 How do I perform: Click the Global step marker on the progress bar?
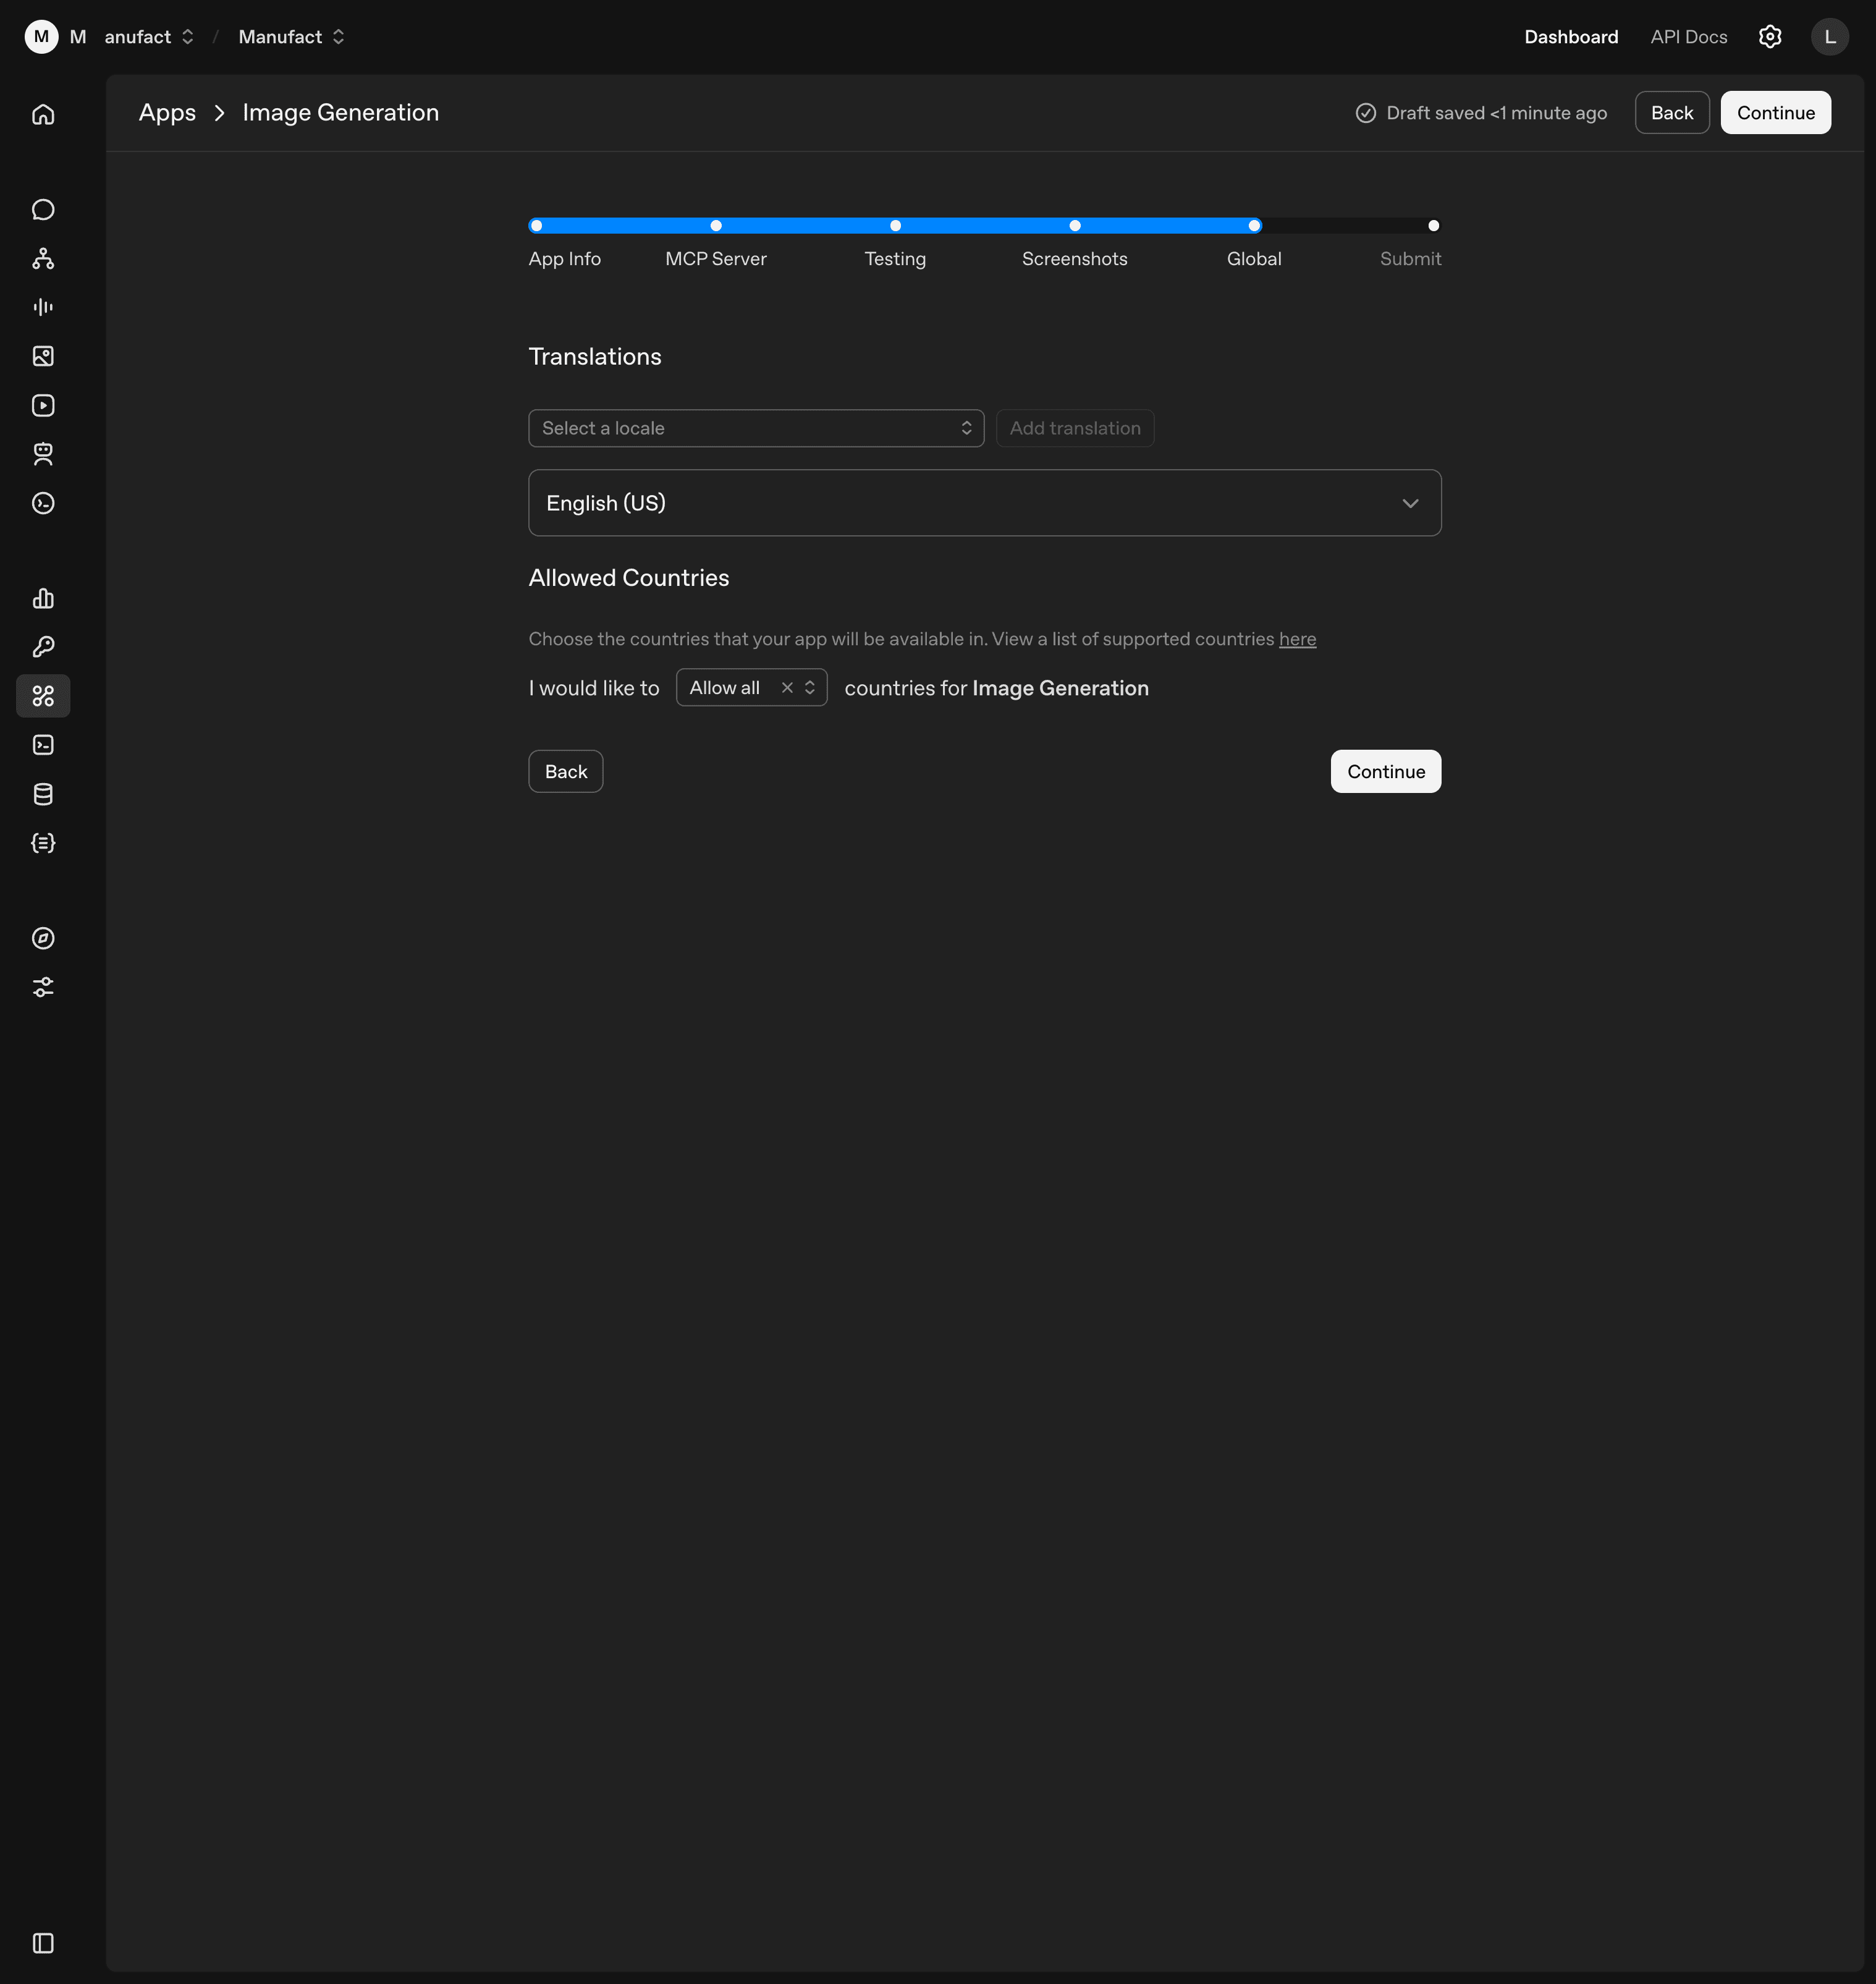coord(1254,226)
